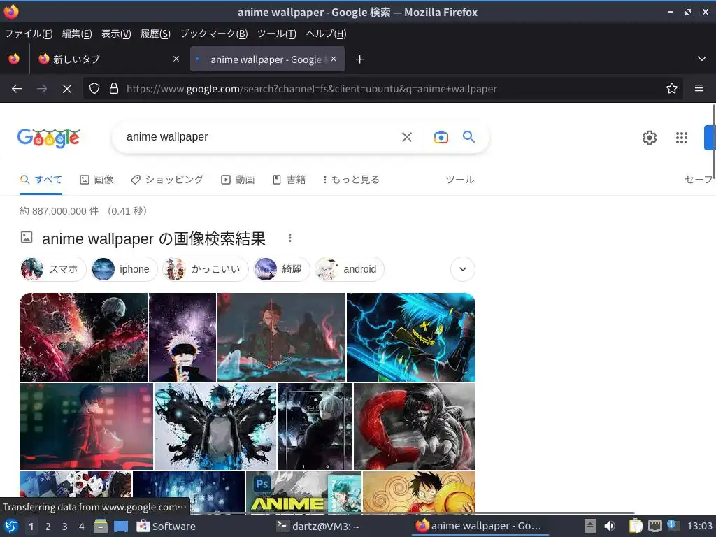Screen dimensions: 716x537
Task: Expand more image filter chips
Action: click(x=463, y=269)
